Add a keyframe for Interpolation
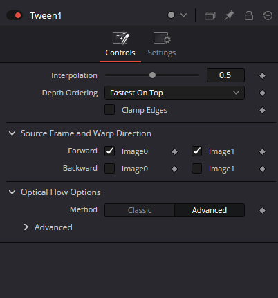Image resolution: width=278 pixels, height=298 pixels. coord(262,75)
